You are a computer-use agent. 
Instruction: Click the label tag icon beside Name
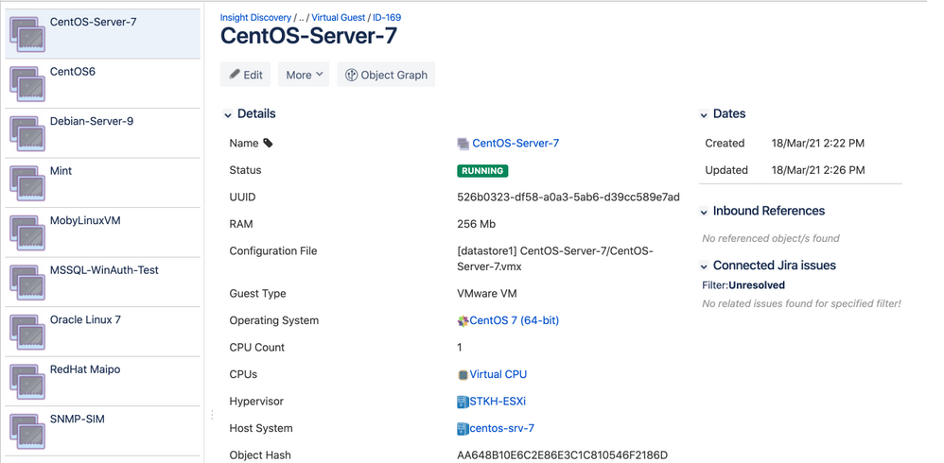[269, 143]
